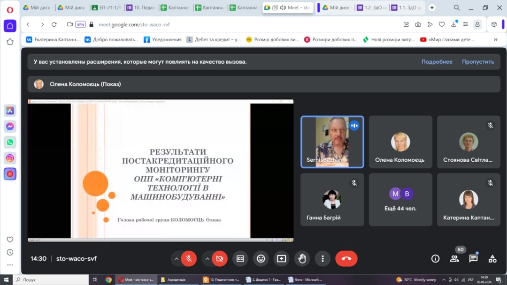
Task: Expand hidden bookmarks chevron
Action: pyautogui.click(x=496, y=39)
